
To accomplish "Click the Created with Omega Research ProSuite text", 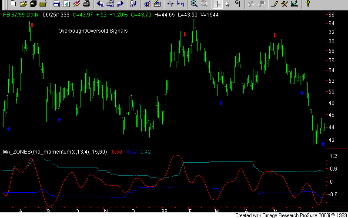I will tap(291, 215).
